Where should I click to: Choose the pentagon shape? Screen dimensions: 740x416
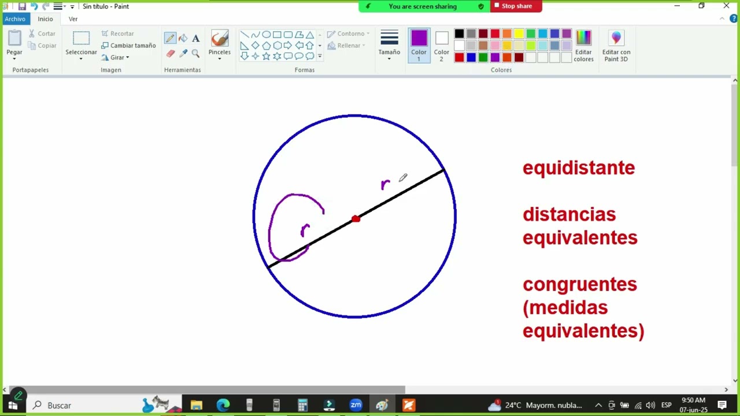(266, 46)
